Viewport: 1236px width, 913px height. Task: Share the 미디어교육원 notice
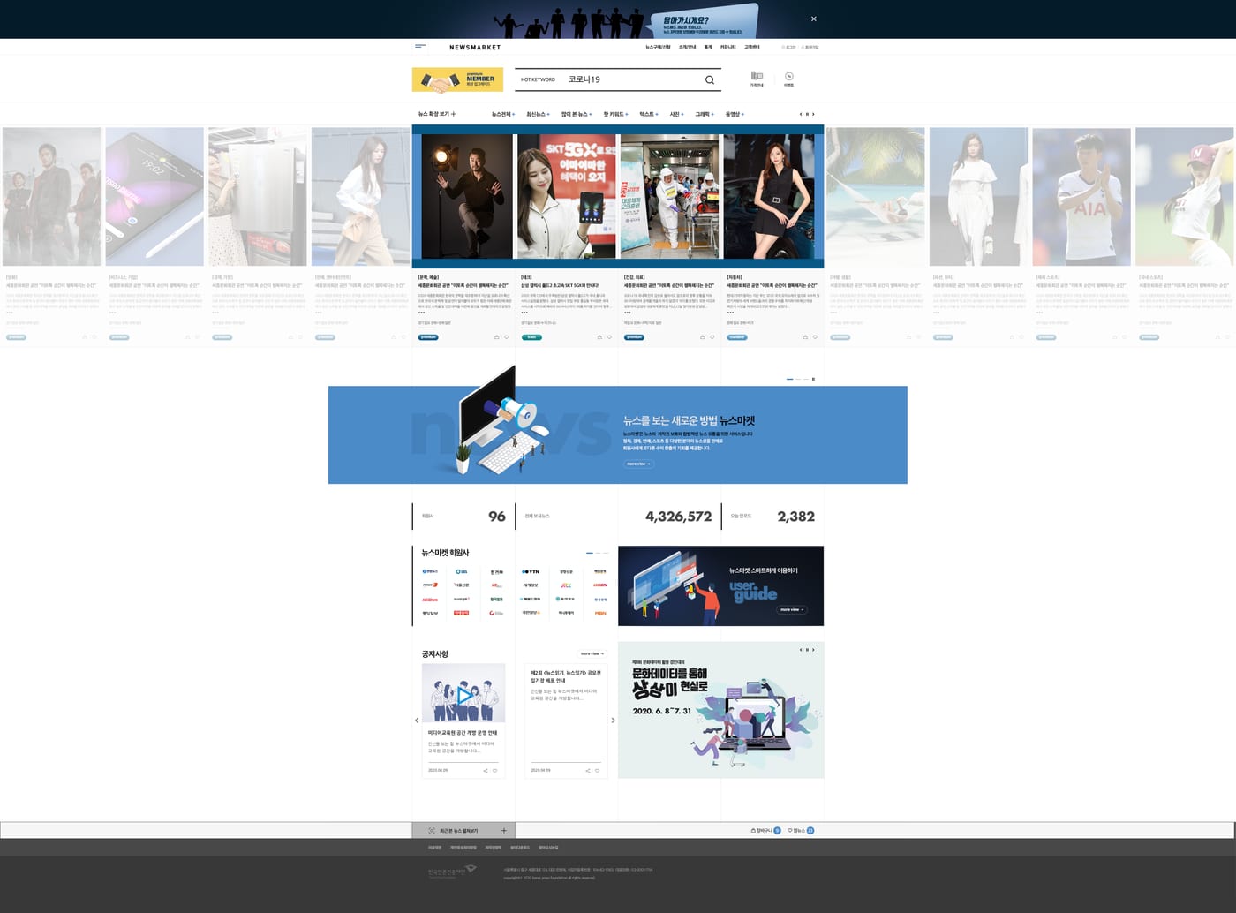pos(486,771)
